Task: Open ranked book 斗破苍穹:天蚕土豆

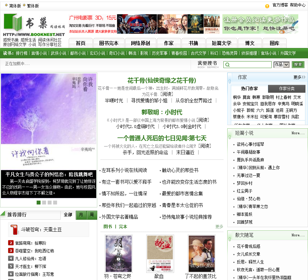Action: [x=41, y=229]
